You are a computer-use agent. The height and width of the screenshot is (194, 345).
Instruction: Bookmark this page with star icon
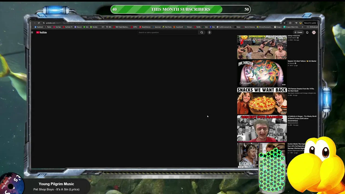coord(284,23)
